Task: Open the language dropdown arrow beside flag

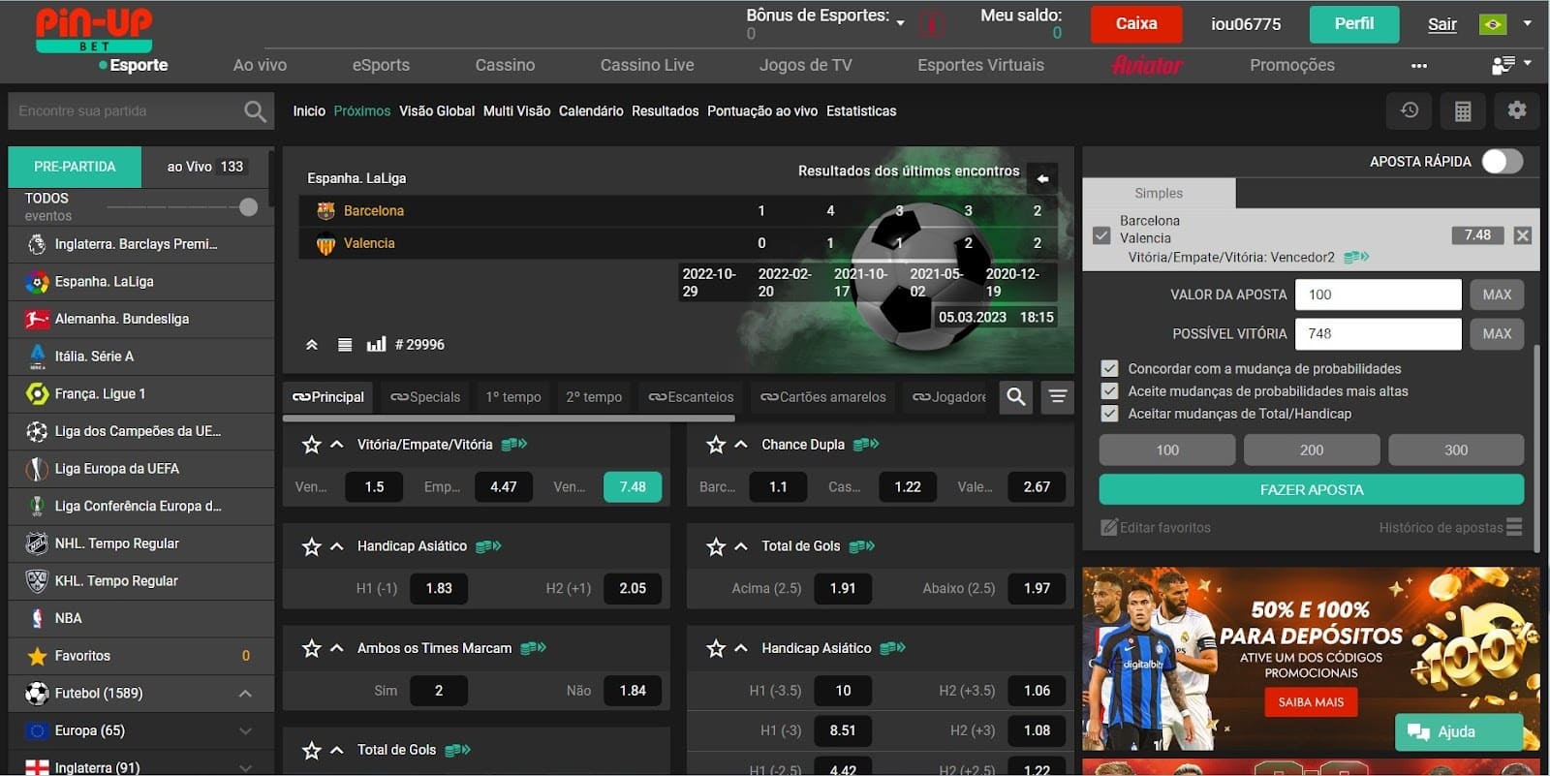Action: coord(1528,23)
